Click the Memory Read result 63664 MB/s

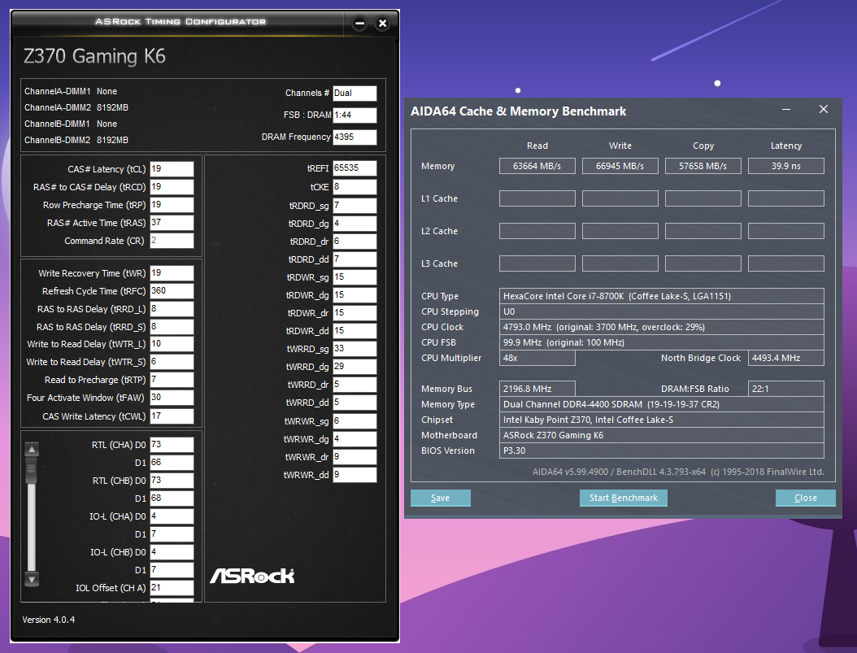[537, 166]
